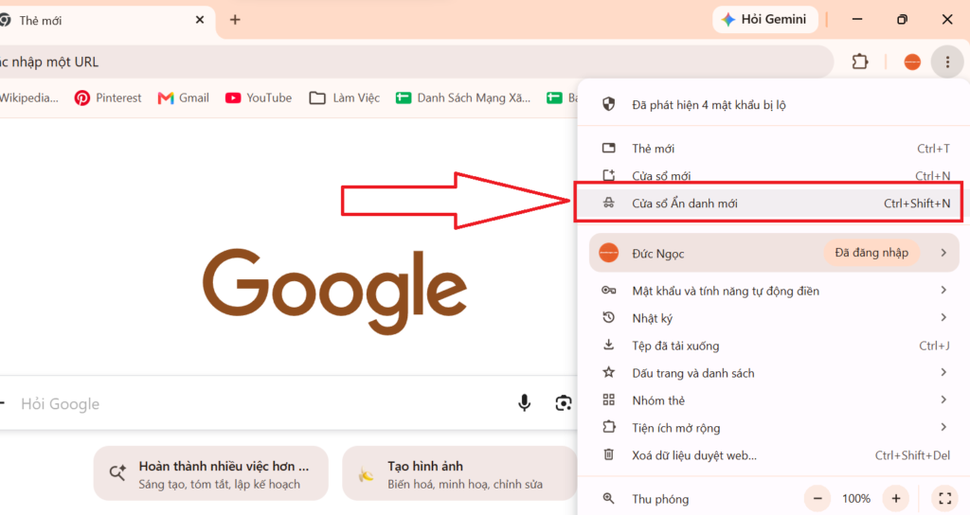This screenshot has width=970, height=515.
Task: Click the grid icon beside Nhóm thẻ
Action: [609, 400]
